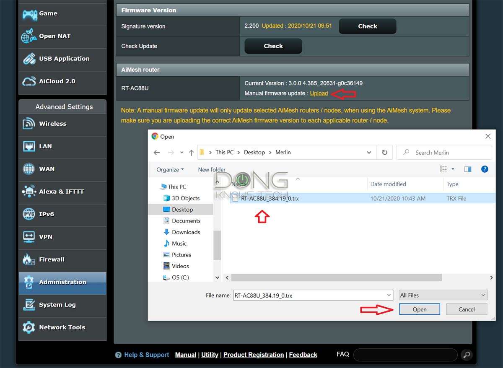Open the Alexa & IFTTT icon

tap(29, 192)
